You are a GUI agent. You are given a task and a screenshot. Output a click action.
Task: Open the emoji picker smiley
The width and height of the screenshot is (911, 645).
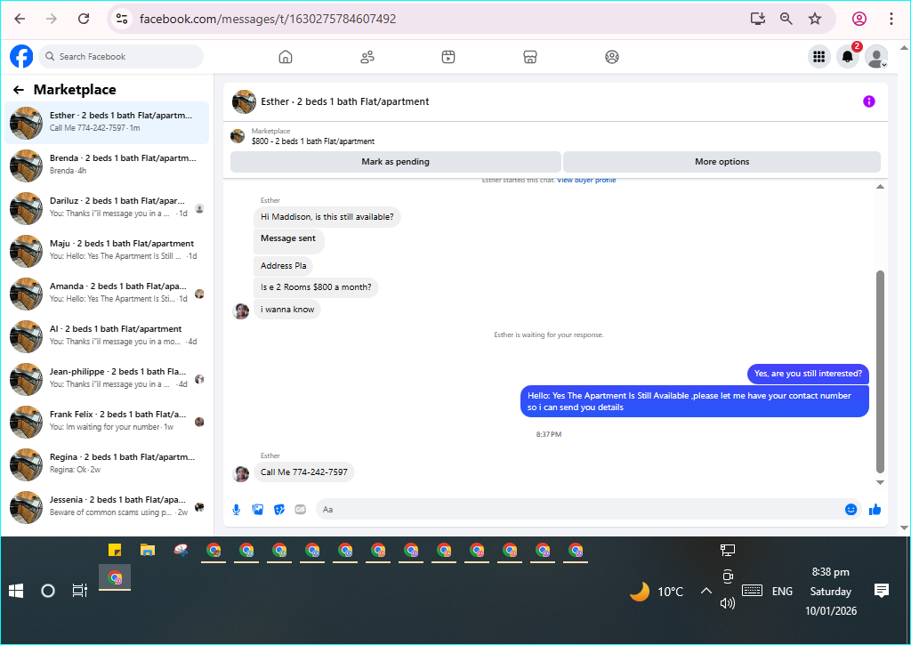[x=851, y=510]
